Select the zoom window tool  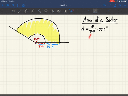13,11
